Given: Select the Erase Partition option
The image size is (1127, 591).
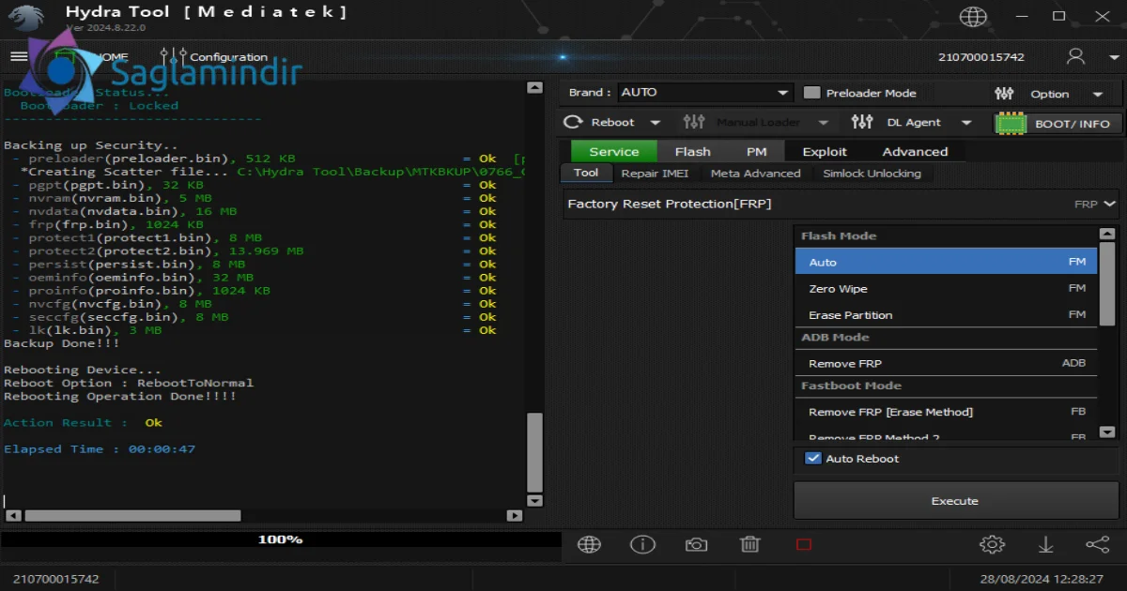Looking at the screenshot, I should (x=946, y=315).
